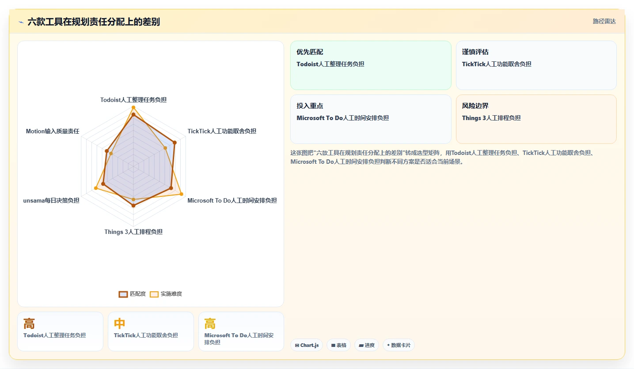Click radar axis label Microsoft To Do人工时间安排负担
The width and height of the screenshot is (634, 369).
pyautogui.click(x=232, y=200)
